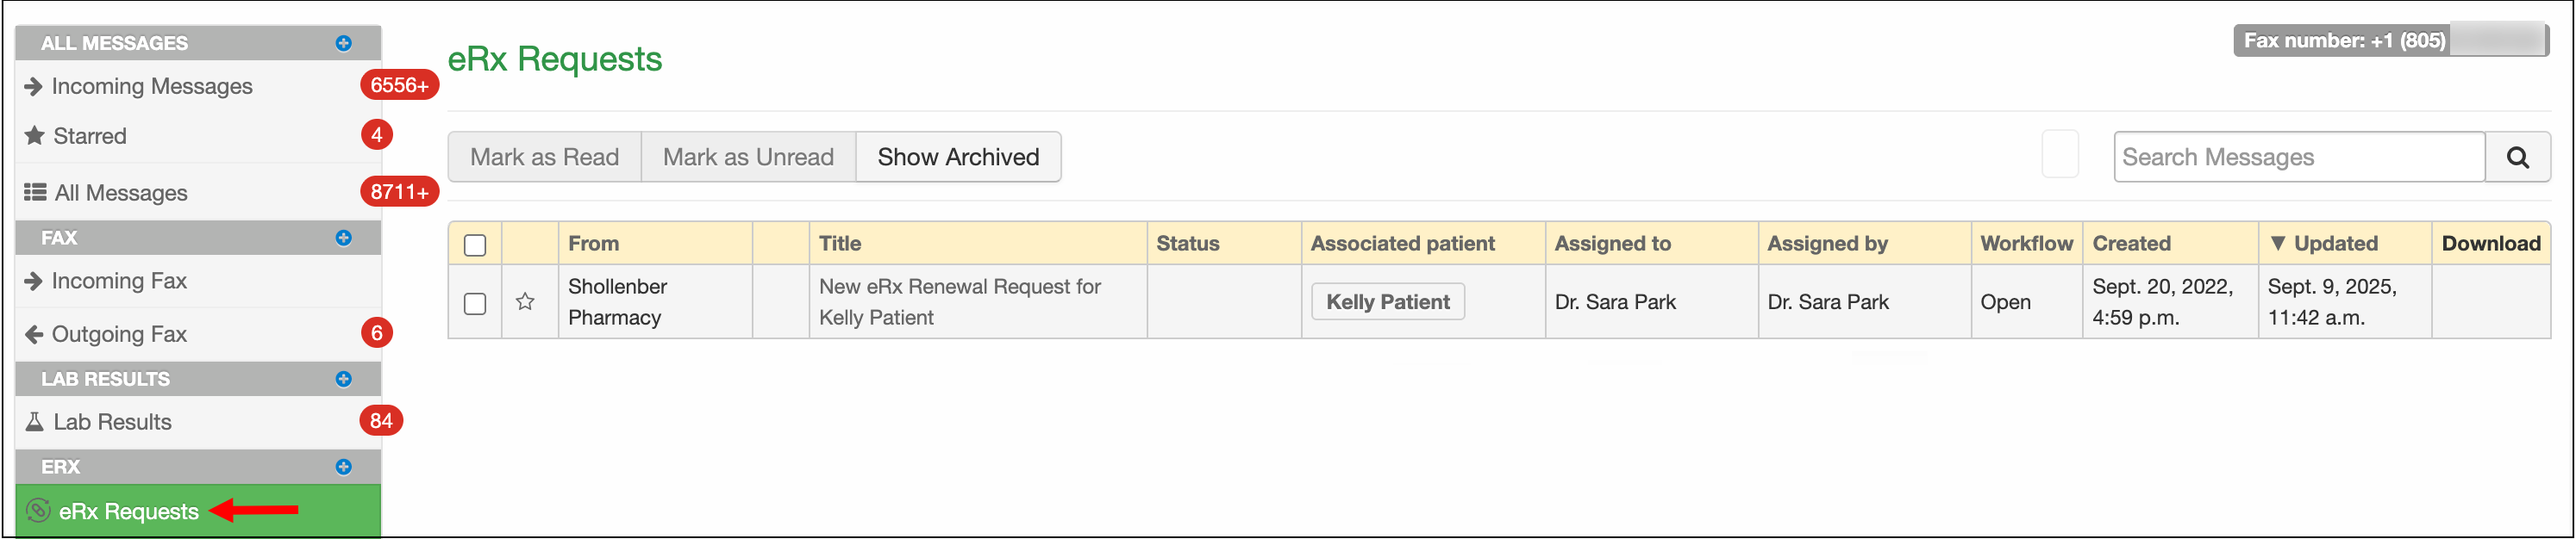Click the search magnifier icon button
Image resolution: width=2576 pixels, height=539 pixels.
pos(2517,158)
